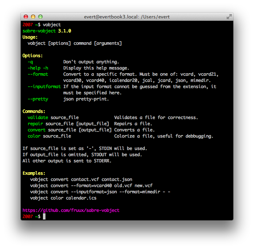Click the window title evert@evertbook3.local

pos(127,17)
